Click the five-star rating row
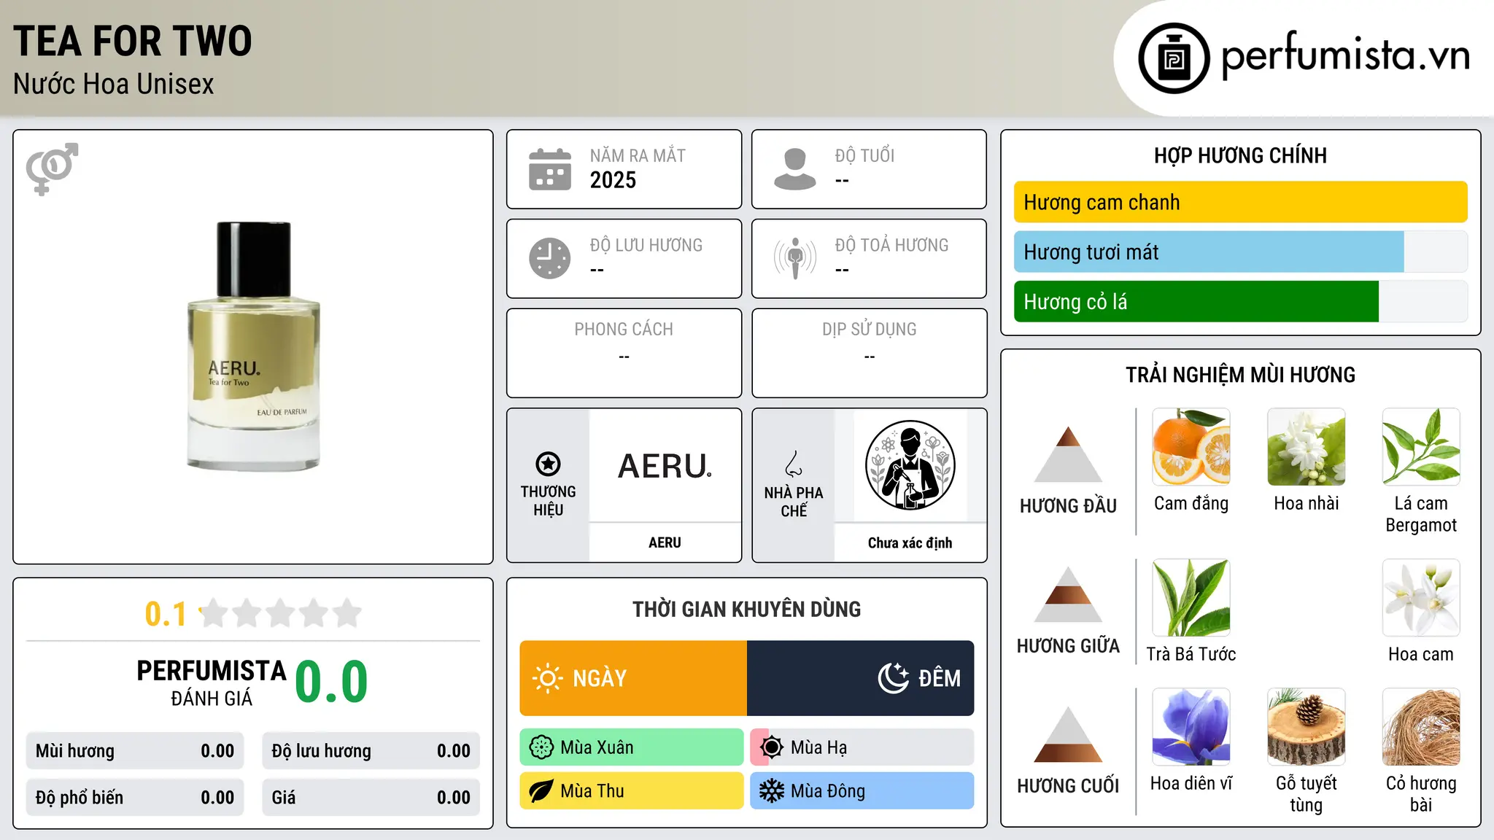The image size is (1494, 840). point(281,613)
